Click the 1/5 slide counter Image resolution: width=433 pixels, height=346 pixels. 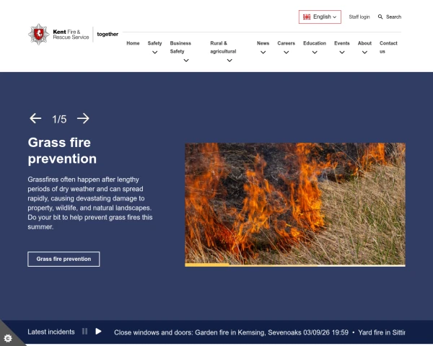pos(59,119)
